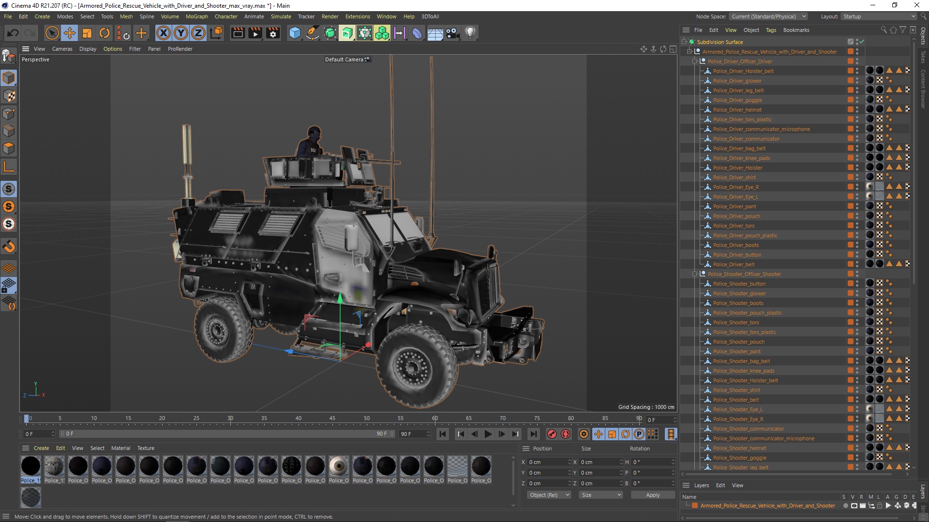Go to start of animation

[x=442, y=434]
